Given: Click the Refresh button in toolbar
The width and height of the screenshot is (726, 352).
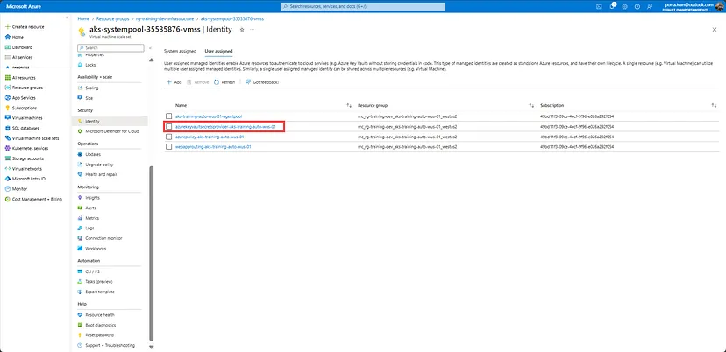Looking at the screenshot, I should pos(224,82).
